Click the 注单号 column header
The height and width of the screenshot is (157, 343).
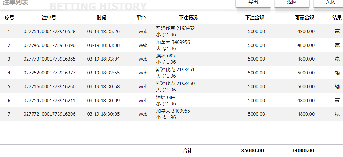49,18
